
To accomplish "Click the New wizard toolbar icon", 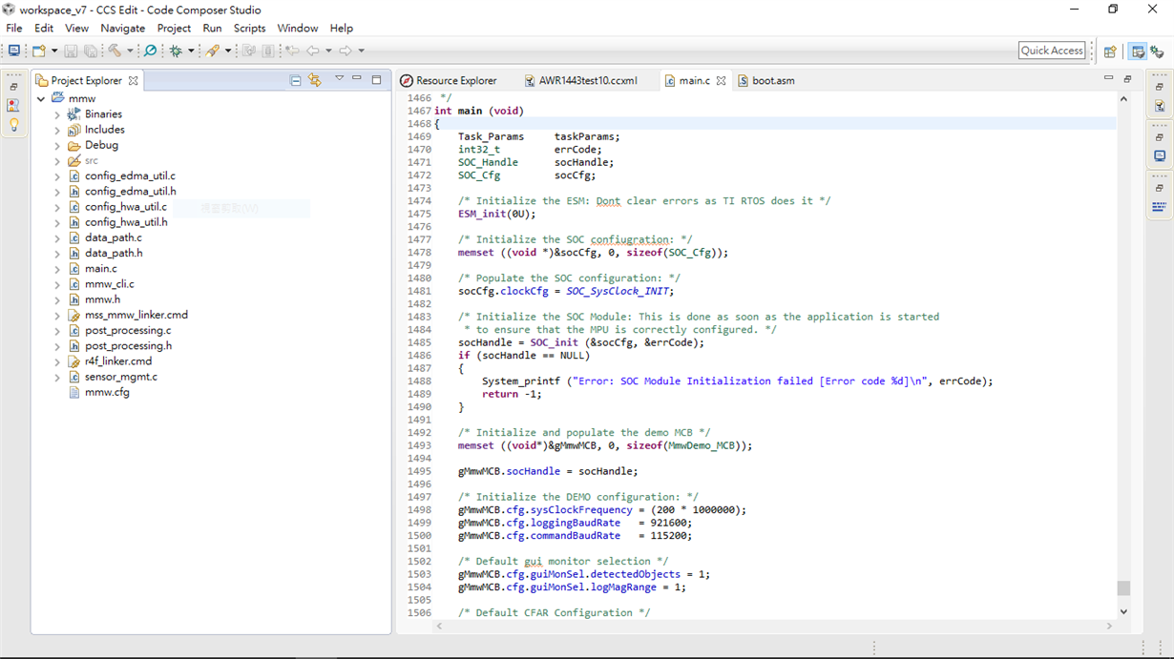I will 39,51.
